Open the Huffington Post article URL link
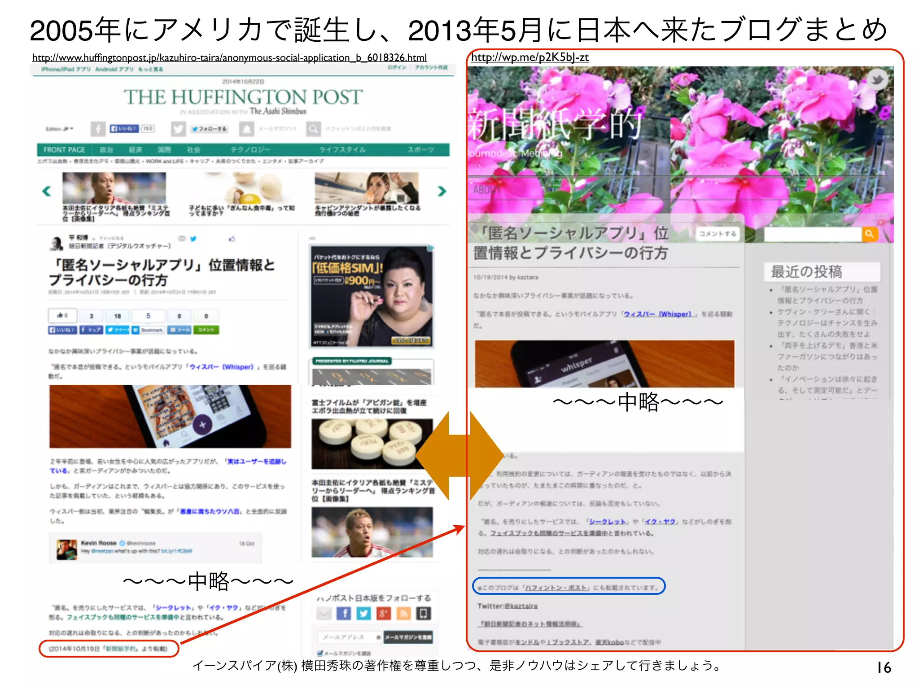The width and height of the screenshot is (919, 689). pyautogui.click(x=229, y=57)
